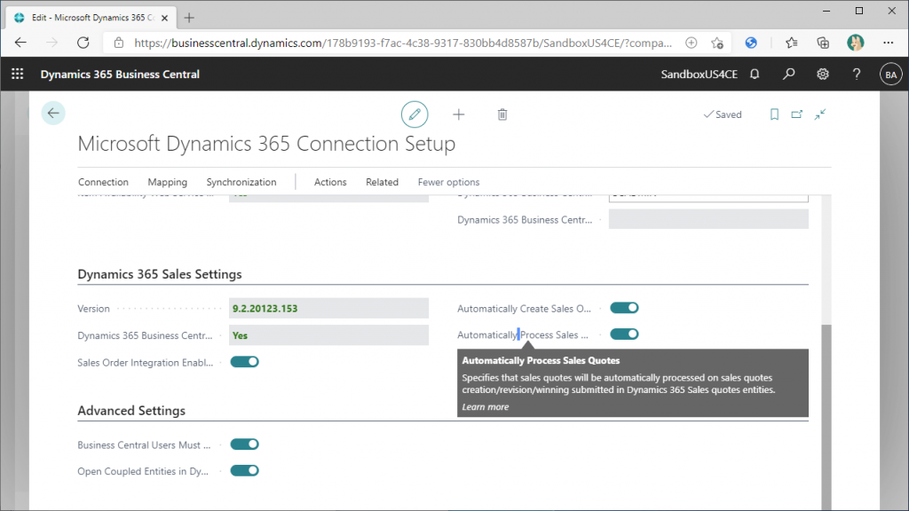
Task: Click the browser back button
Action: click(x=21, y=43)
